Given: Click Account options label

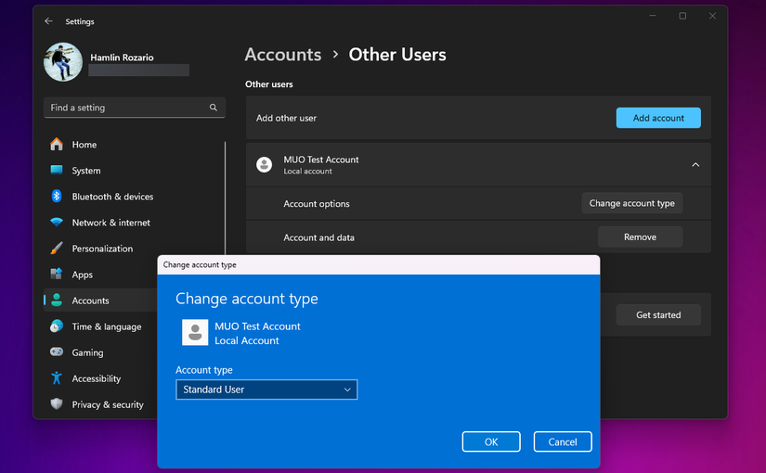Looking at the screenshot, I should [317, 203].
